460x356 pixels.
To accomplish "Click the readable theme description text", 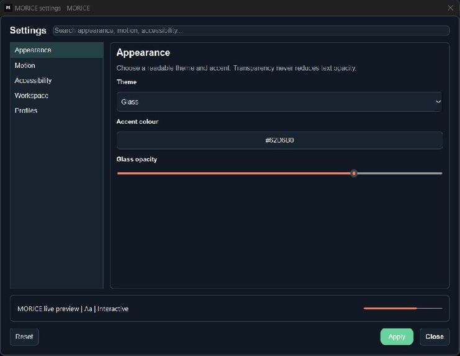I will pyautogui.click(x=236, y=68).
